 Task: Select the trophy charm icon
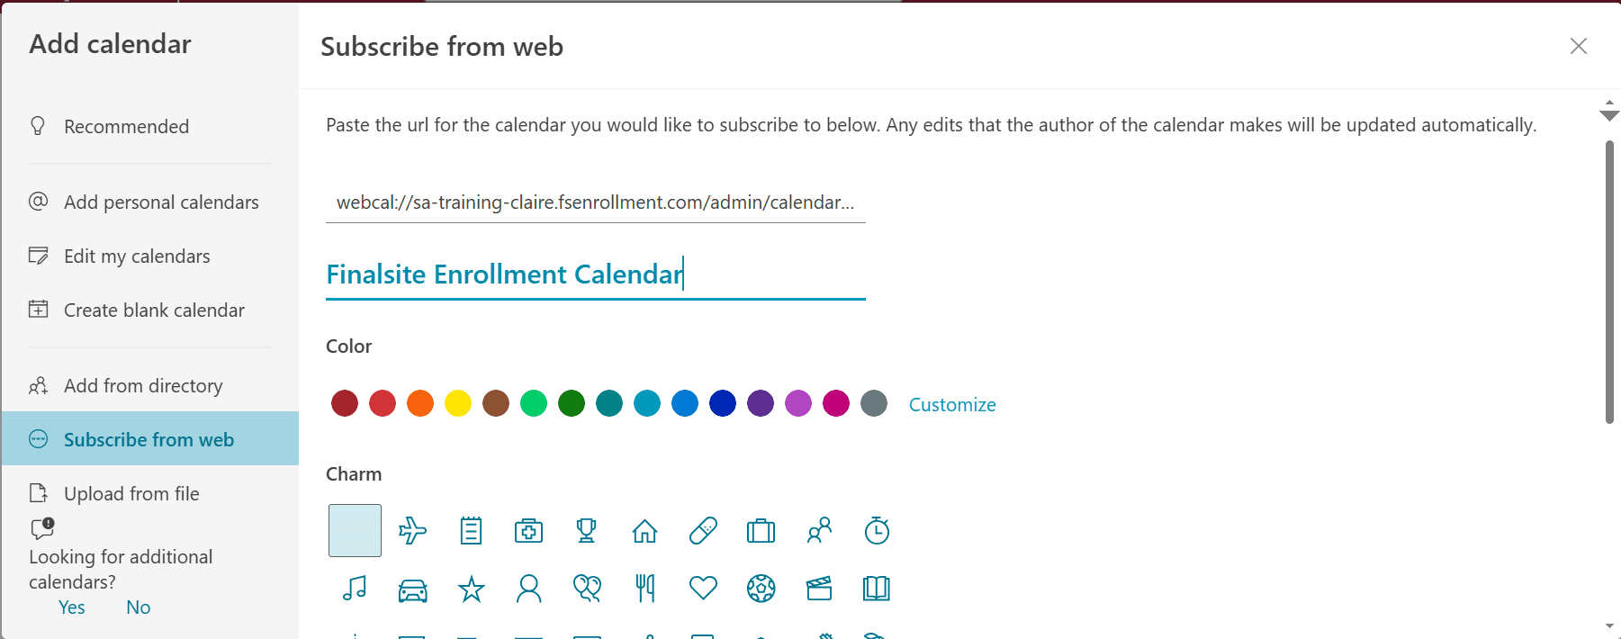(586, 531)
